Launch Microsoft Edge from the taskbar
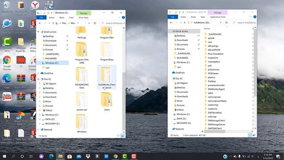 pyautogui.click(x=51, y=156)
